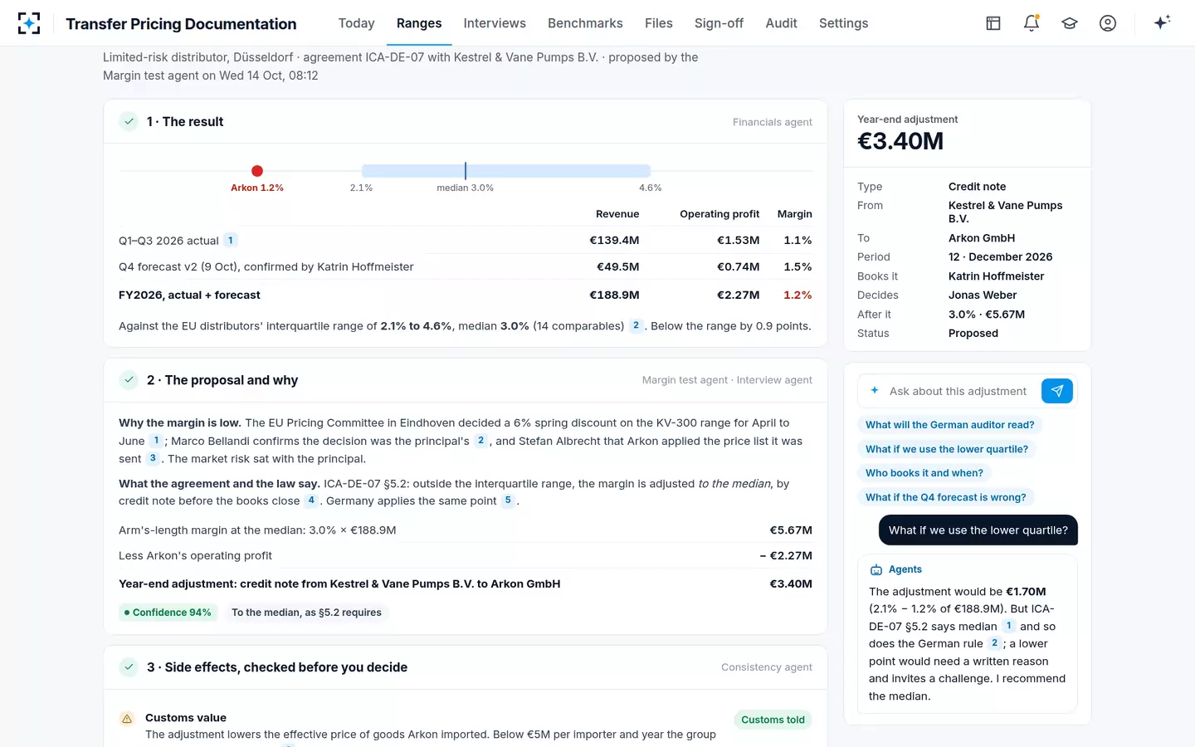The image size is (1195, 747).
Task: Ask What if the Q4 forecast is wrong?
Action: click(945, 497)
